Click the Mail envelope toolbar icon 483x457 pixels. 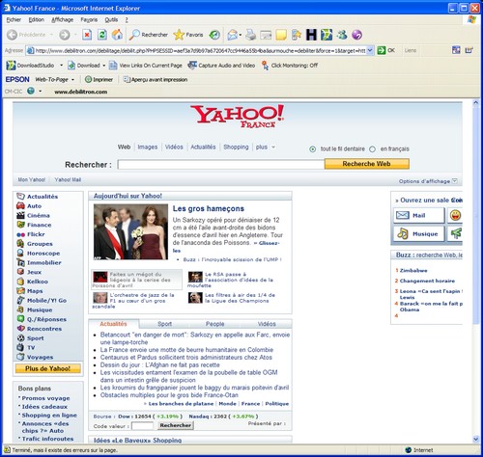[232, 35]
